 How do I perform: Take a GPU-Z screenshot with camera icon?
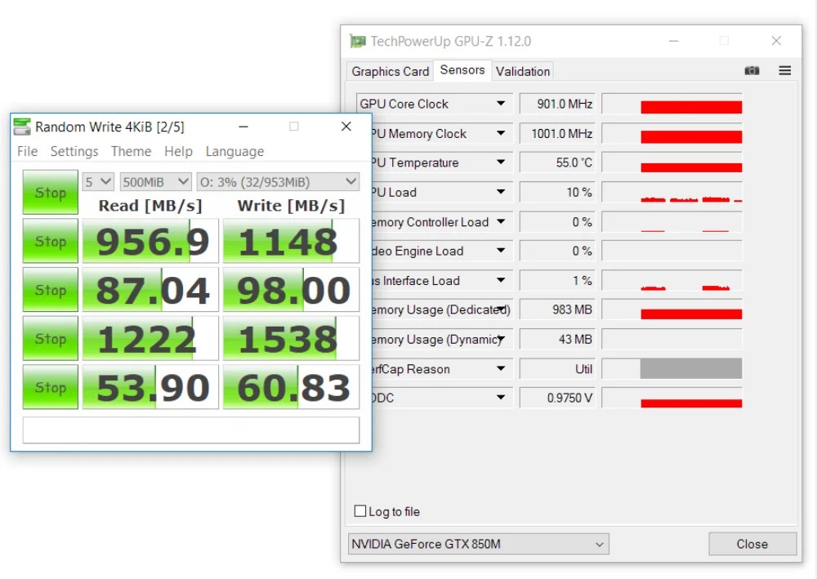pyautogui.click(x=752, y=70)
